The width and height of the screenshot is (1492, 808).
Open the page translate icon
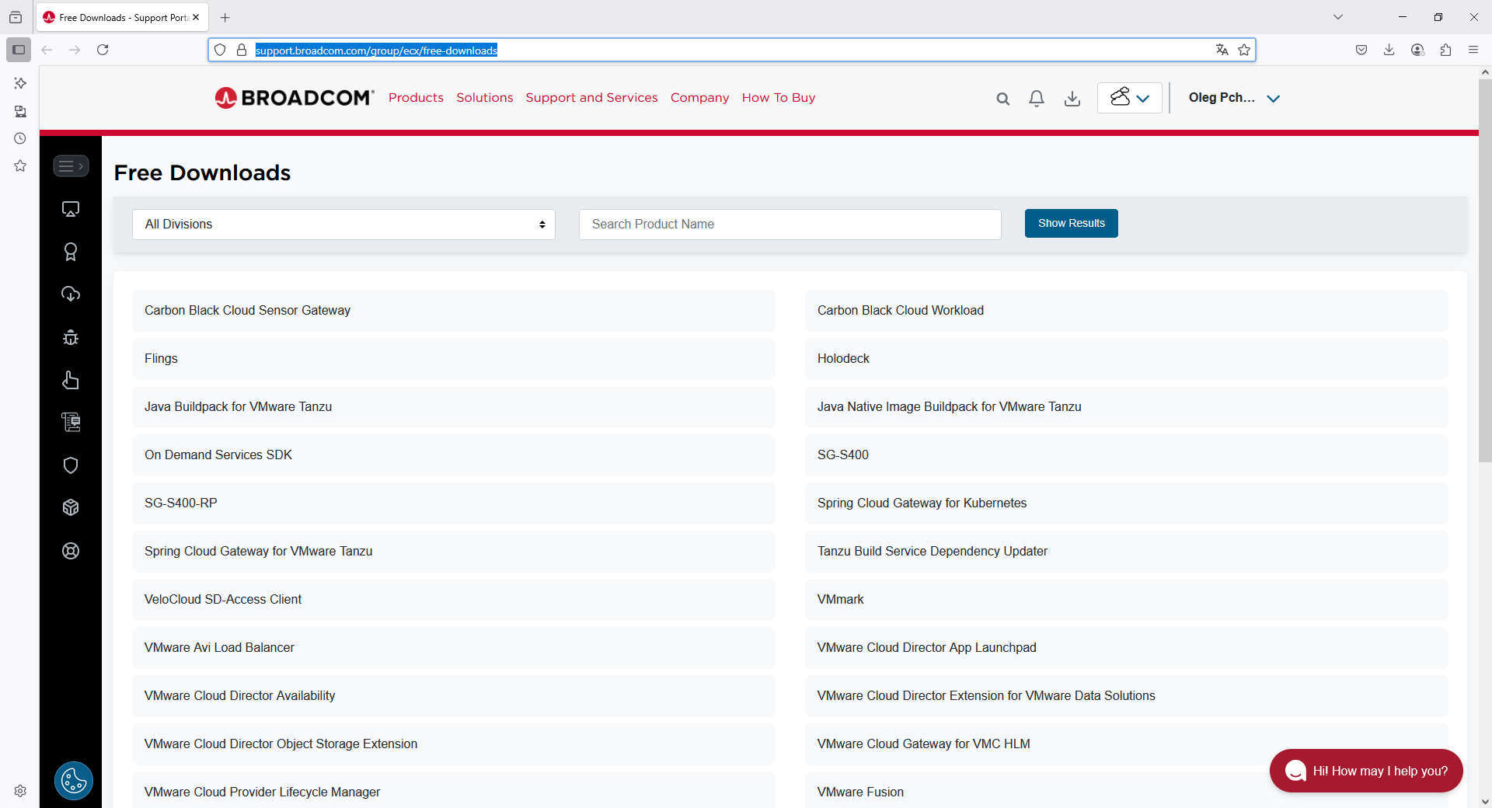coord(1222,50)
